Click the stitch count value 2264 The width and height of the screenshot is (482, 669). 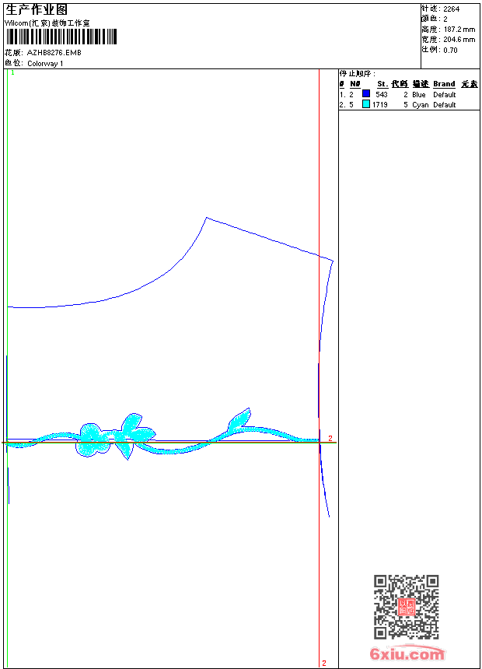(x=451, y=9)
